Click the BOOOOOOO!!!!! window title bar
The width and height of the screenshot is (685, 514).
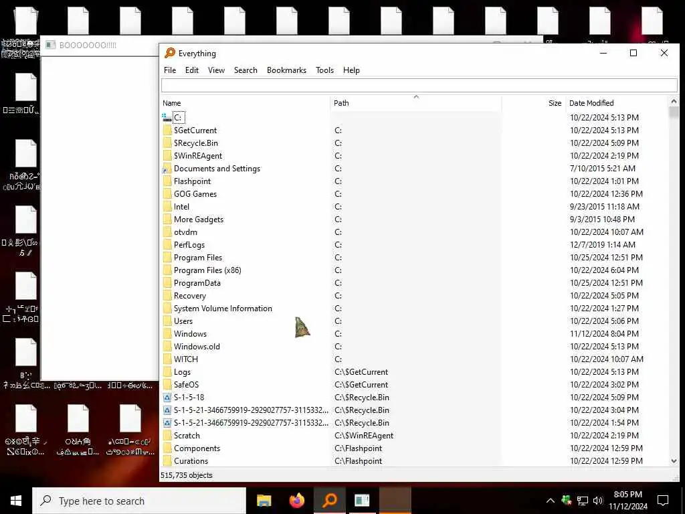(x=100, y=46)
